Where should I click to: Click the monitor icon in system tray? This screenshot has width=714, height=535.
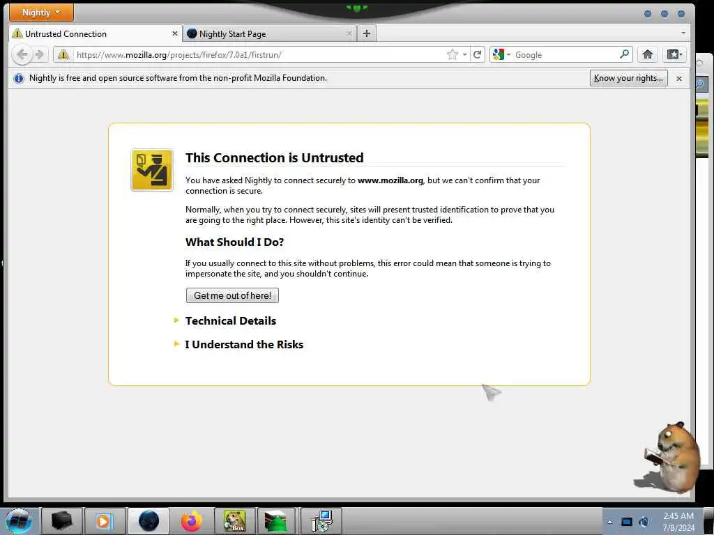(627, 522)
